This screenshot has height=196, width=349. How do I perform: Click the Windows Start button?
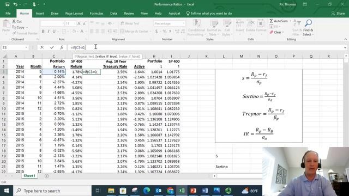point(7,191)
